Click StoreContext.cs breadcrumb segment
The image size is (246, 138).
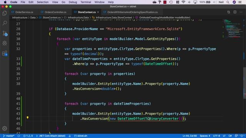pos(50,18)
